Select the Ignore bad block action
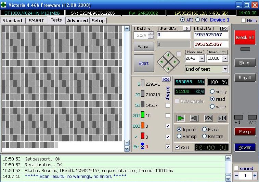Screen dimensions: 259x182 tap(179, 129)
